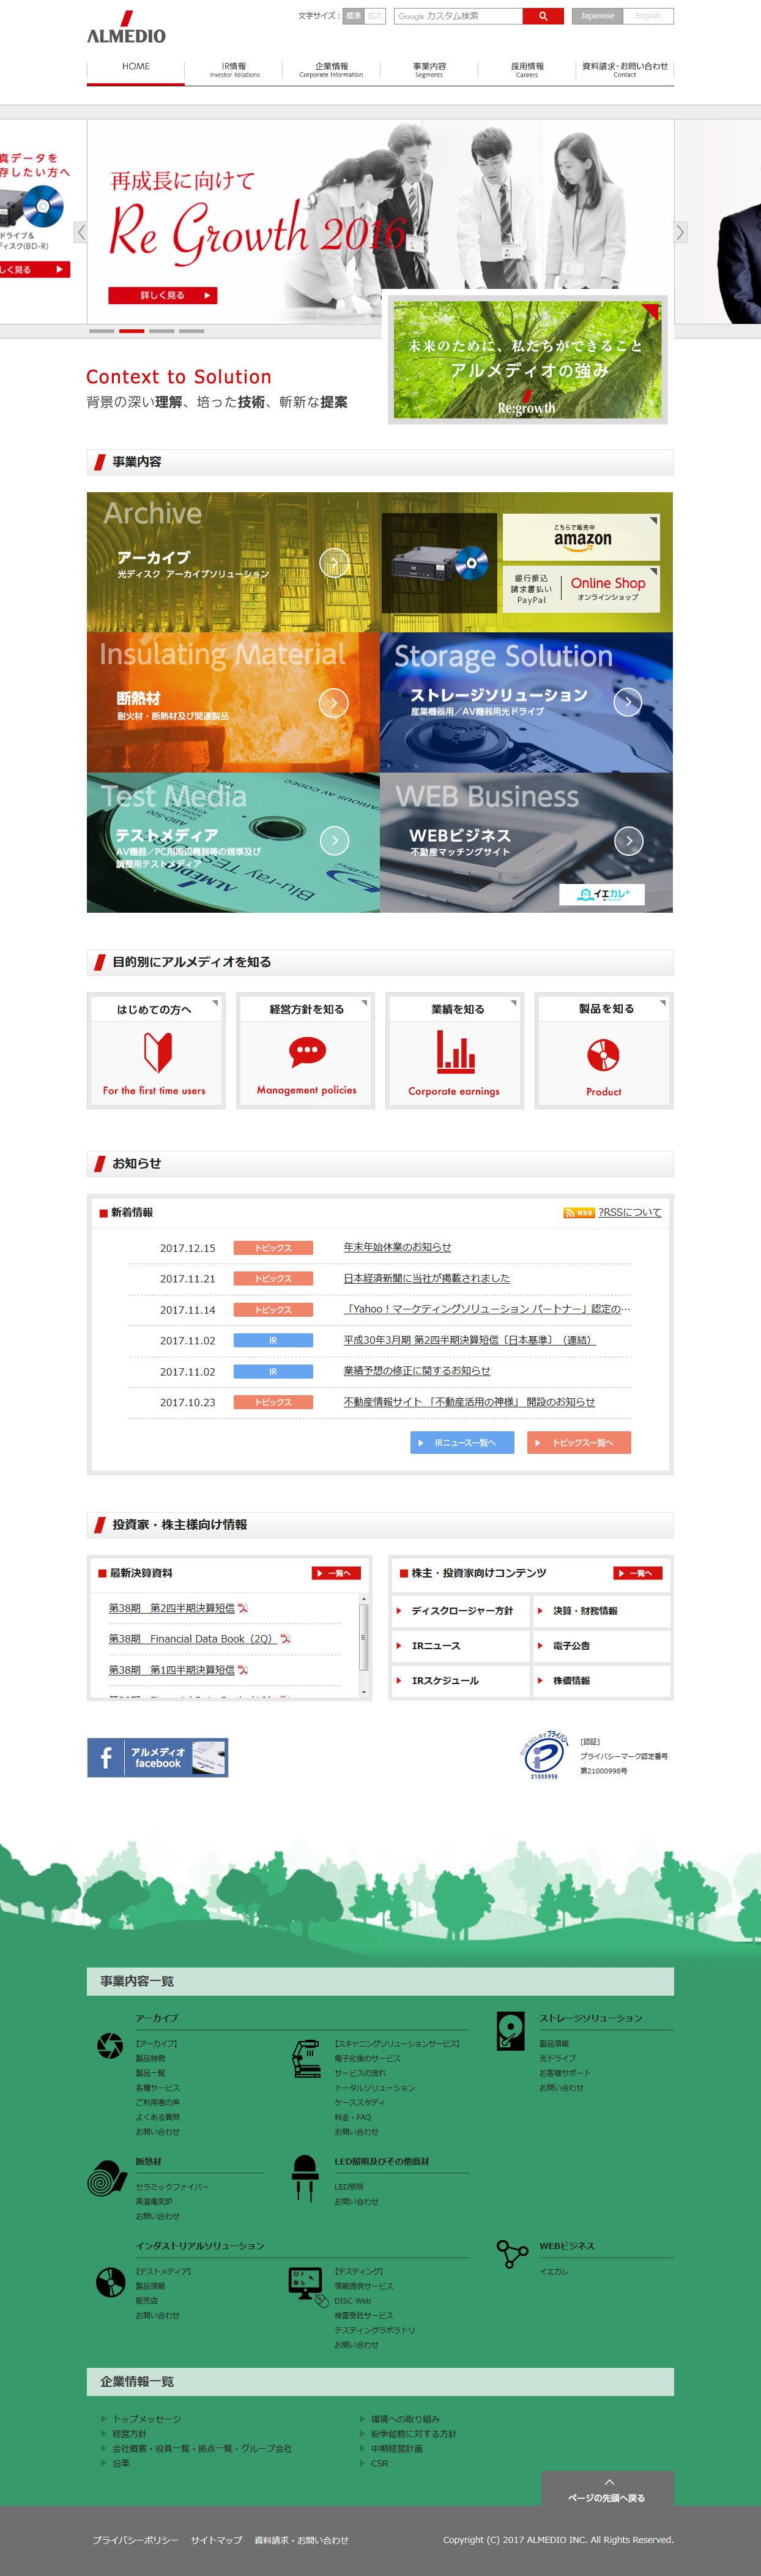This screenshot has height=2576, width=761.
Task: Select the Management policies speech bubble icon
Action: point(306,1051)
